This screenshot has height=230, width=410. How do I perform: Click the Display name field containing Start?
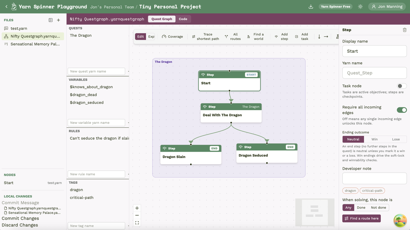click(x=374, y=51)
